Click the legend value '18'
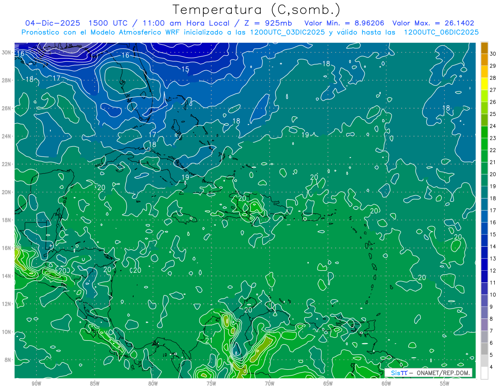Image resolution: width=504 pixels, height=389 pixels. pos(493,198)
